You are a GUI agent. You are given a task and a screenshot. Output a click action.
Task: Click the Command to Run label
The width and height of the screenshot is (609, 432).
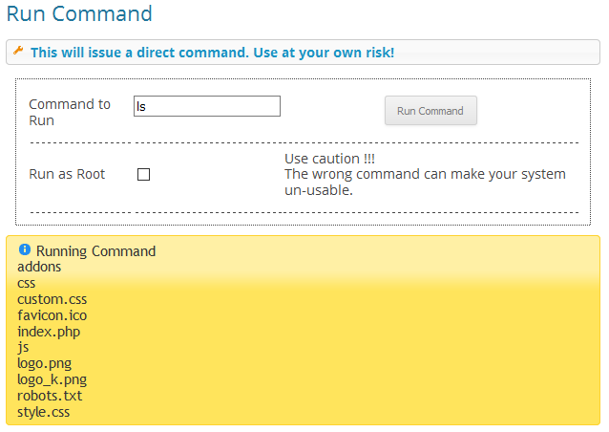70,113
